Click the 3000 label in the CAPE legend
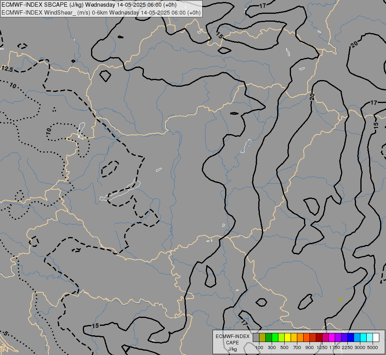Screen dimensions: 386x355 [x=360, y=348]
